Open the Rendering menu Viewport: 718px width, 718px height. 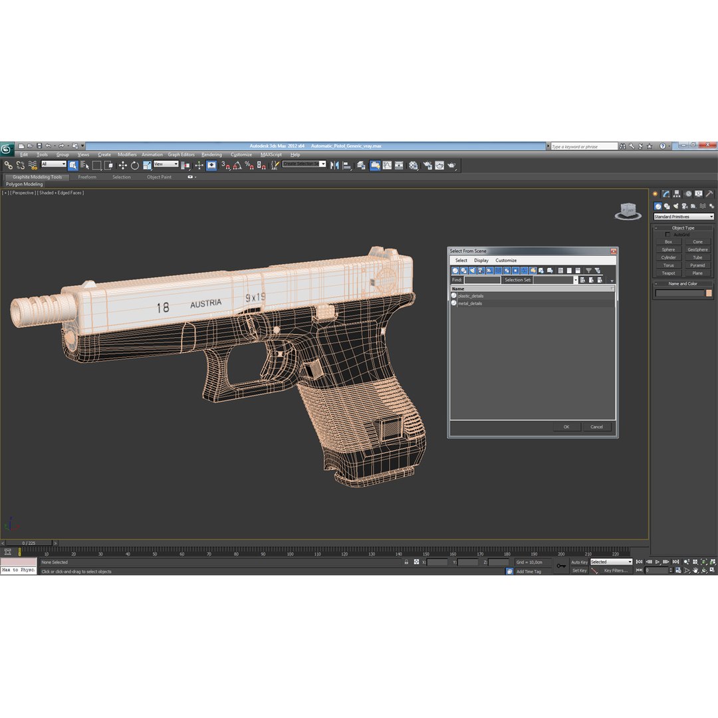(211, 155)
